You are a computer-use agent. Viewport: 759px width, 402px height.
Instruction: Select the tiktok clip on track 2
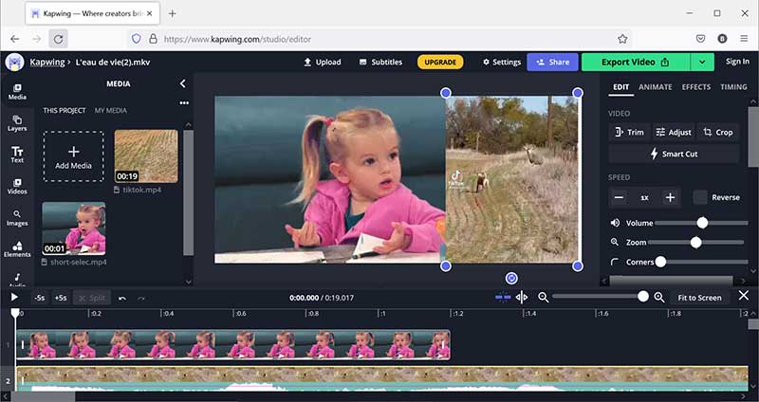click(382, 378)
